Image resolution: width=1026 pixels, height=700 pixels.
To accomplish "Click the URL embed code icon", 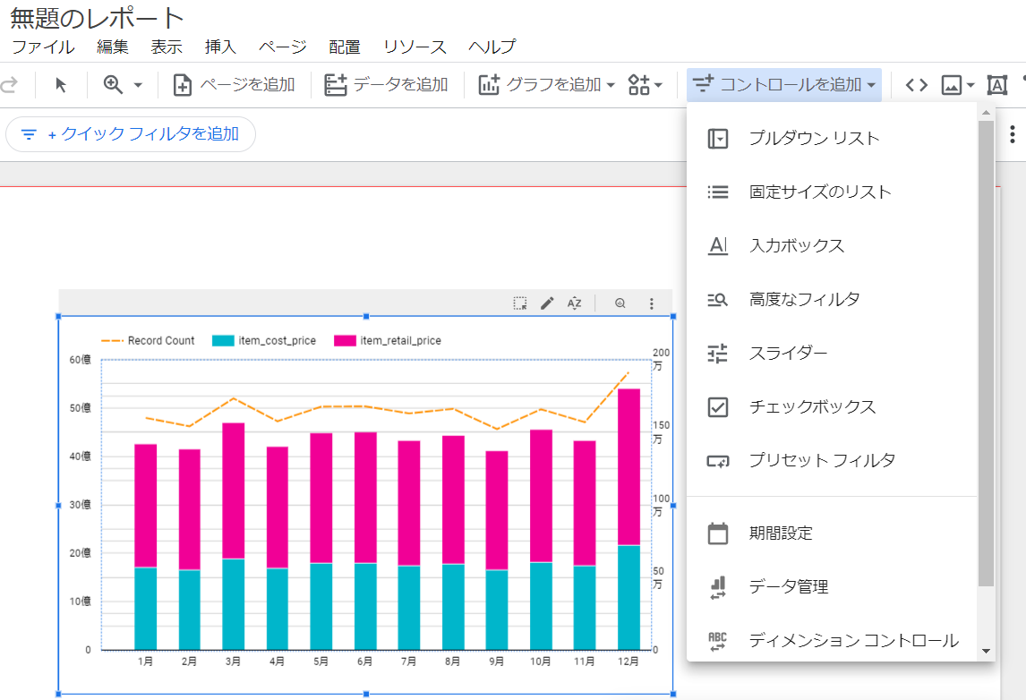I will [x=917, y=85].
